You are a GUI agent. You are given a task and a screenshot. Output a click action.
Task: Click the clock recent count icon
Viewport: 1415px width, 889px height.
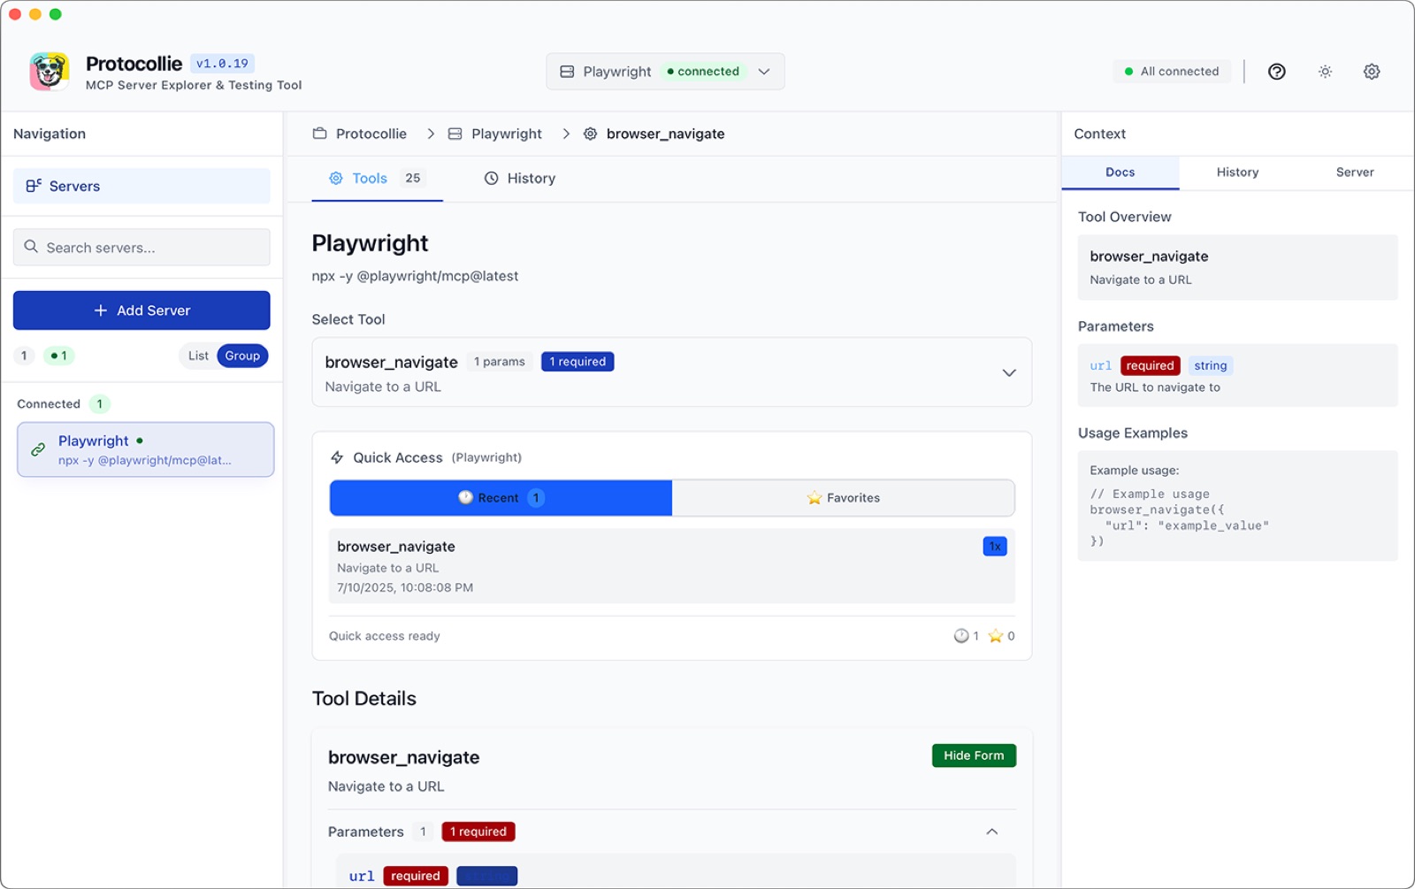[961, 636]
